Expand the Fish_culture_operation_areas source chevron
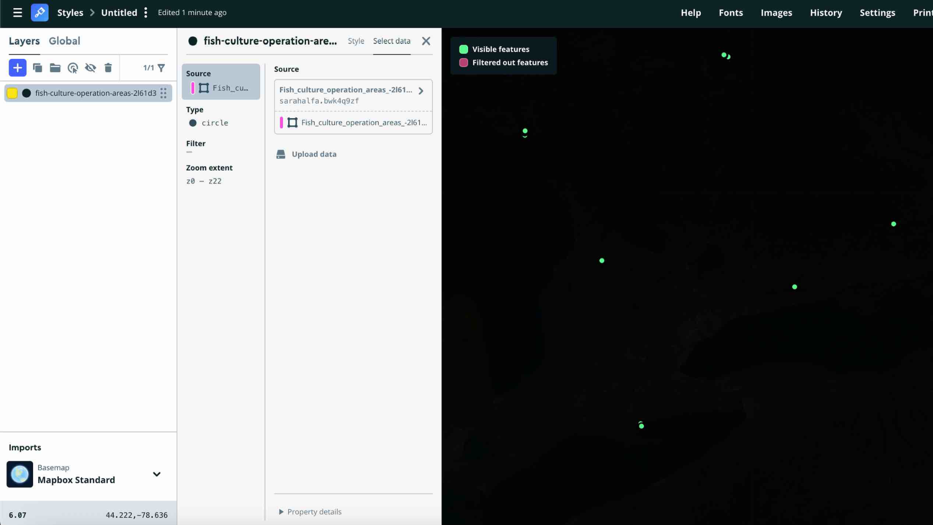 tap(421, 91)
